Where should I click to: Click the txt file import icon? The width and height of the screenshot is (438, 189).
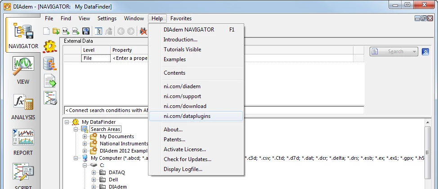tap(66, 31)
